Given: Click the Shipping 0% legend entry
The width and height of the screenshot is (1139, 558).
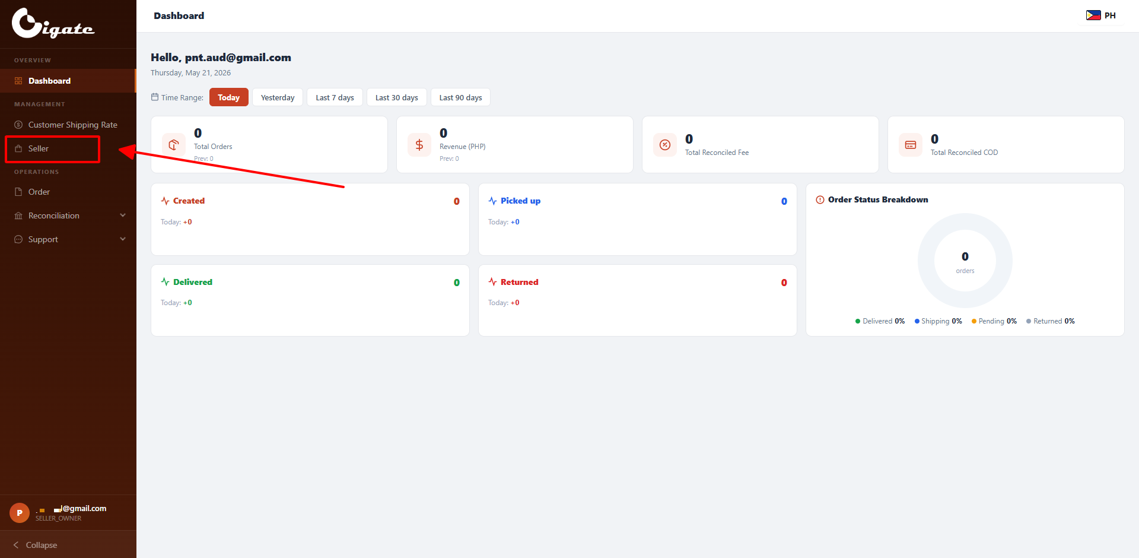Looking at the screenshot, I should (938, 321).
